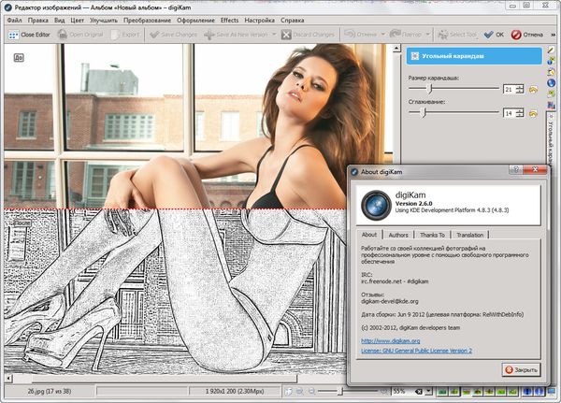Click the 55% zoom combo box
The height and width of the screenshot is (403, 561).
coord(412,392)
